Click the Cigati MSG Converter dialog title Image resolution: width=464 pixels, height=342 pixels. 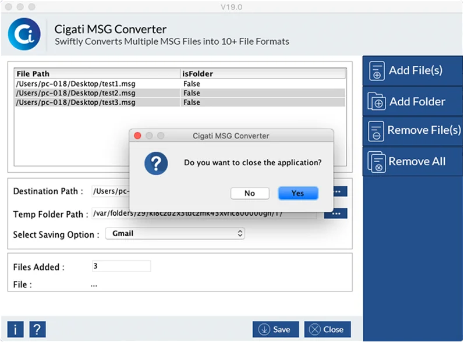coord(231,136)
